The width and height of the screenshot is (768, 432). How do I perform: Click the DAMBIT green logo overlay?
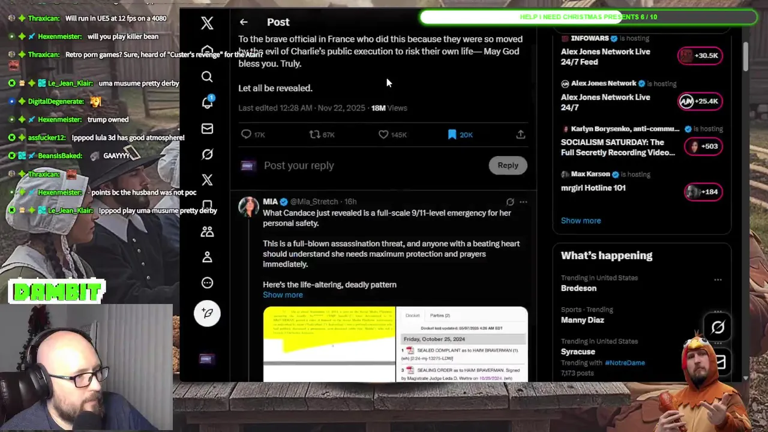[58, 292]
